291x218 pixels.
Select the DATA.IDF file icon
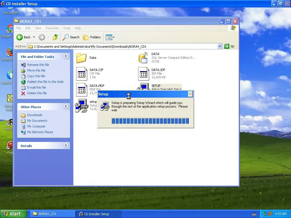[x=144, y=74]
